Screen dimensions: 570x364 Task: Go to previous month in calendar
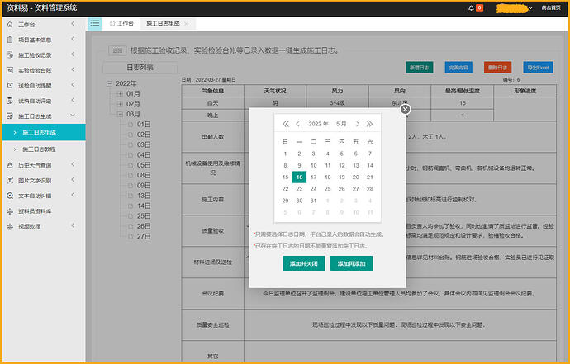297,124
